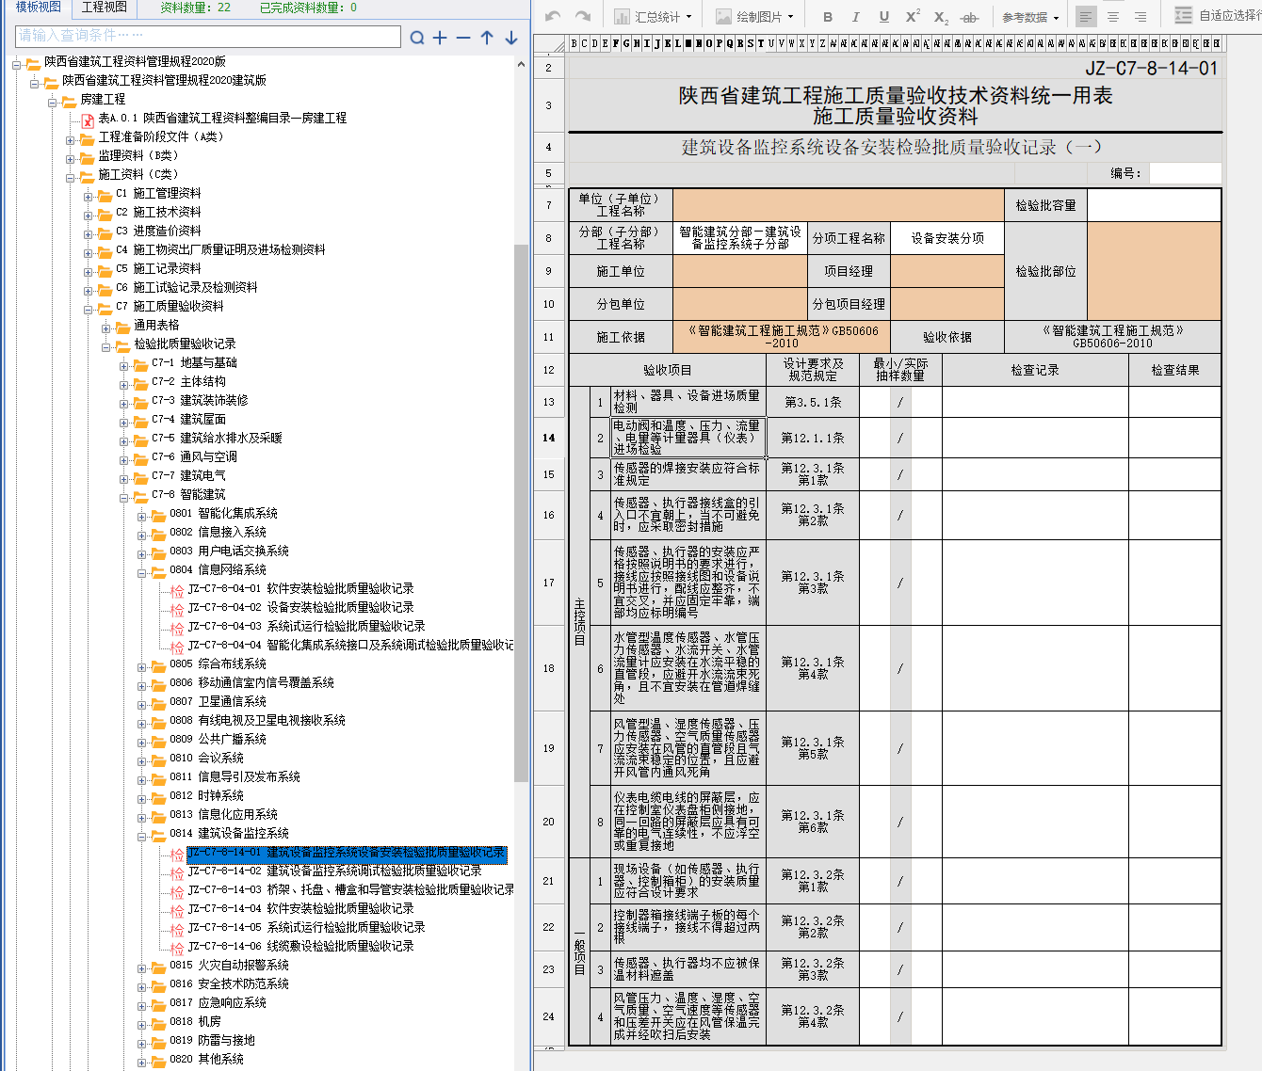Click the move up arrow icon
This screenshot has height=1071, width=1262.
(487, 38)
